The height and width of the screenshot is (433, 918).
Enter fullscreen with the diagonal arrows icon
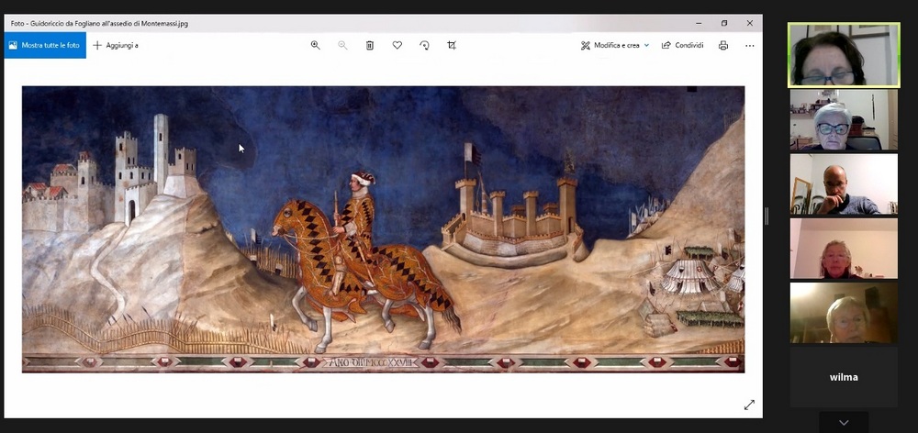coord(749,405)
